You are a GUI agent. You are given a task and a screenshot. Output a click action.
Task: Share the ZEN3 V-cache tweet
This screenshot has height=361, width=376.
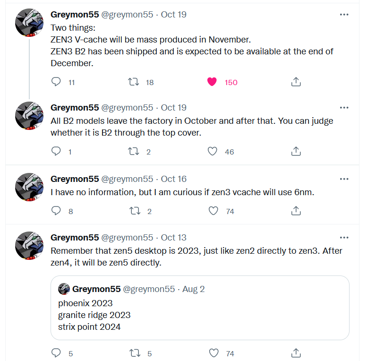click(296, 82)
